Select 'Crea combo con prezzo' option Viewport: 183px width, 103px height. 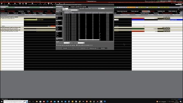click(x=77, y=45)
